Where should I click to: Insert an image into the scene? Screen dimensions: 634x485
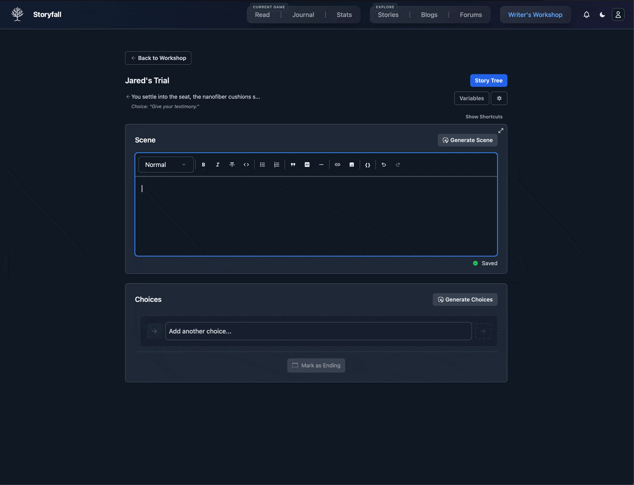352,165
